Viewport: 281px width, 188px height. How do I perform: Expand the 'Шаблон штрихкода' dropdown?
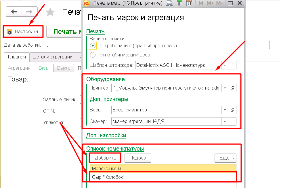(x=225, y=65)
